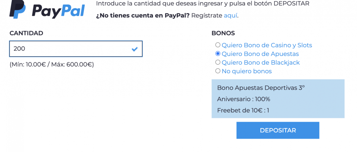This screenshot has width=357, height=152.
Task: Click the "Quiero Bono de Casino y Slots" label
Action: tap(267, 45)
